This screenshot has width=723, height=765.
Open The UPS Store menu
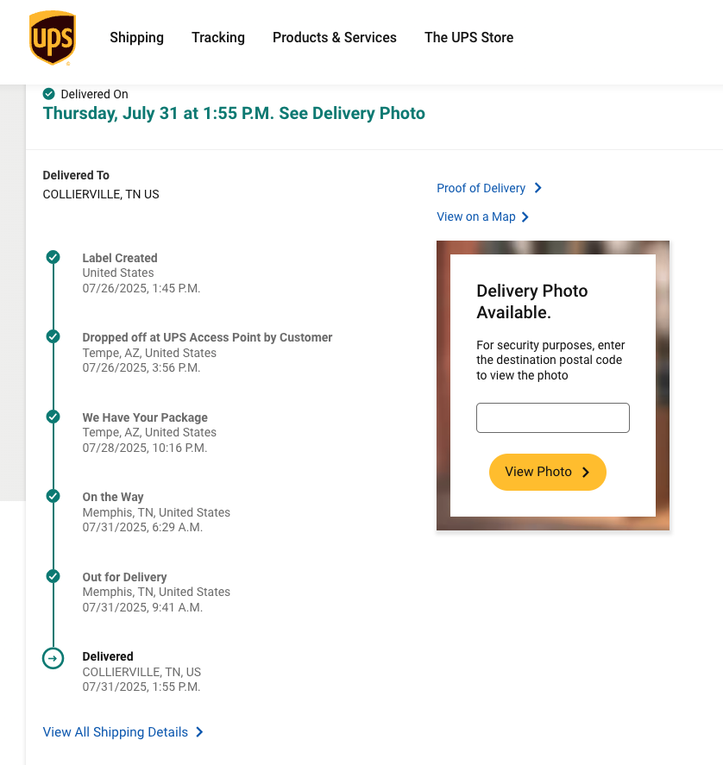pos(468,38)
